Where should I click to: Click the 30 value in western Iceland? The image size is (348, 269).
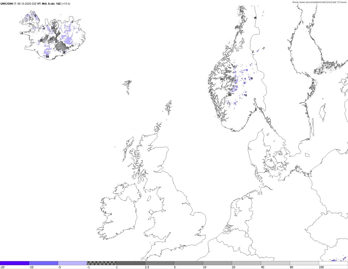tap(41, 40)
